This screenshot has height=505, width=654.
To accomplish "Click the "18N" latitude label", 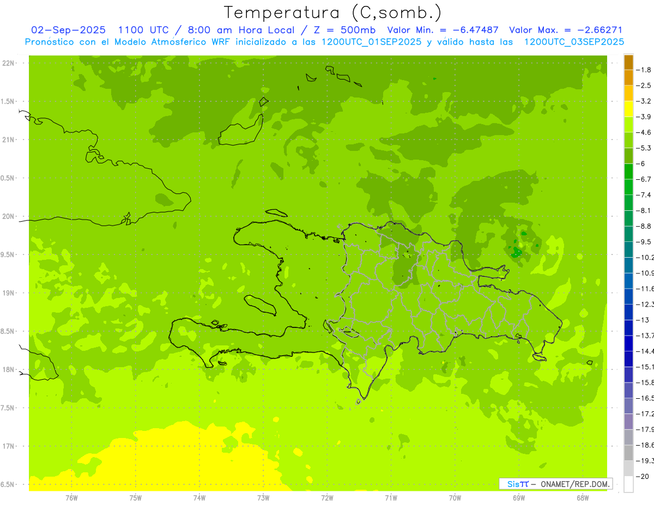I will click(x=8, y=370).
